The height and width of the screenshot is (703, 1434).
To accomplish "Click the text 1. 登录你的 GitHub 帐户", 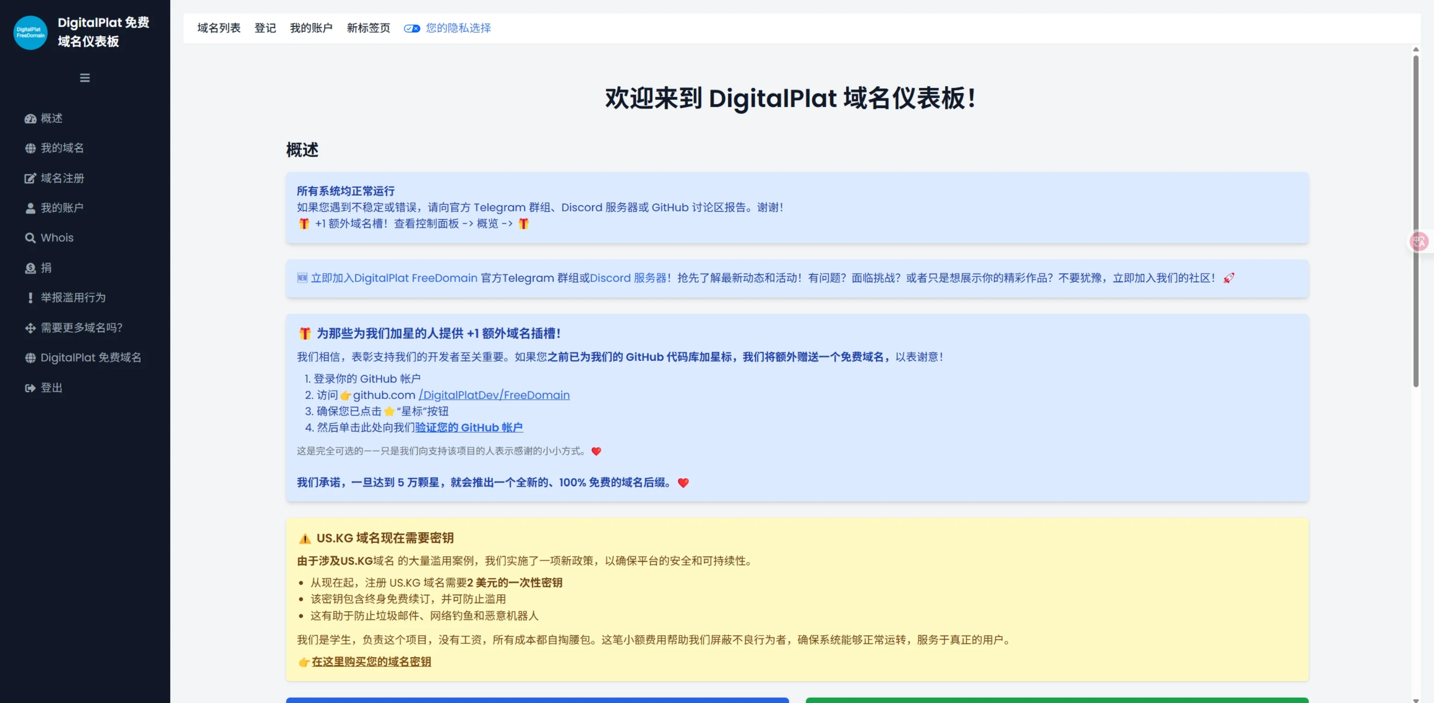I will 362,379.
